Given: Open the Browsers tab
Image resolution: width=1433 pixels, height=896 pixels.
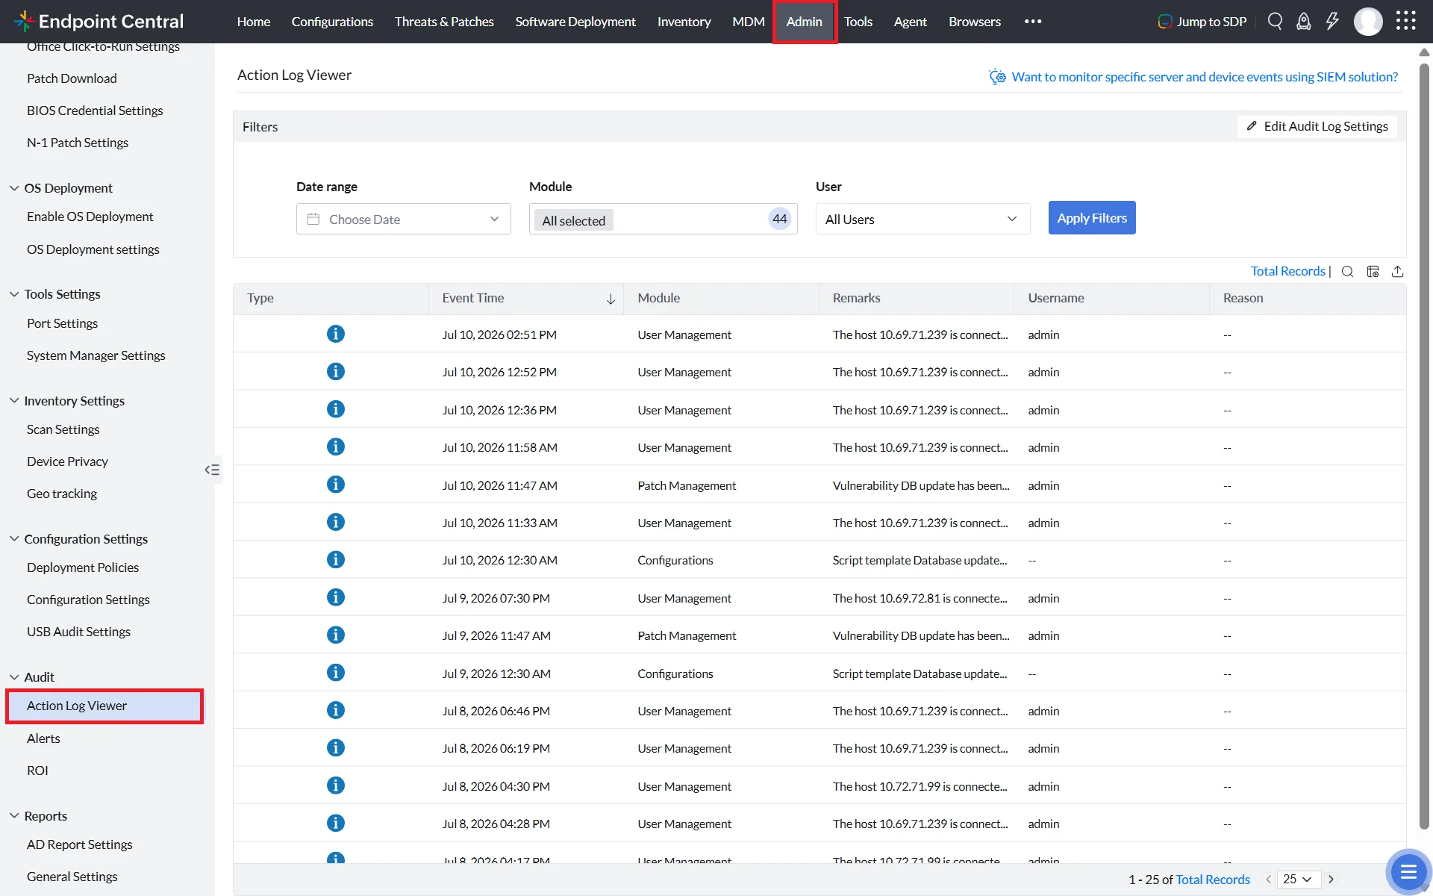Looking at the screenshot, I should click(975, 22).
